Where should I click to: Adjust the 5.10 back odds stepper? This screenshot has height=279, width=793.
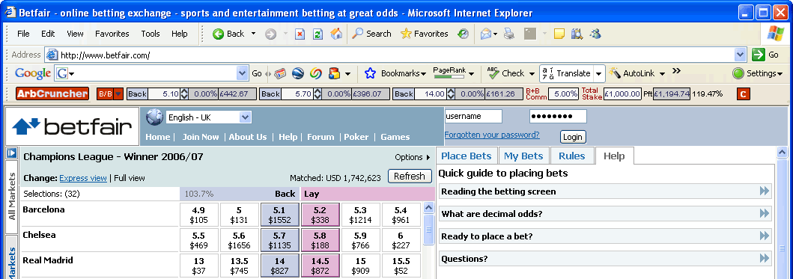[184, 94]
